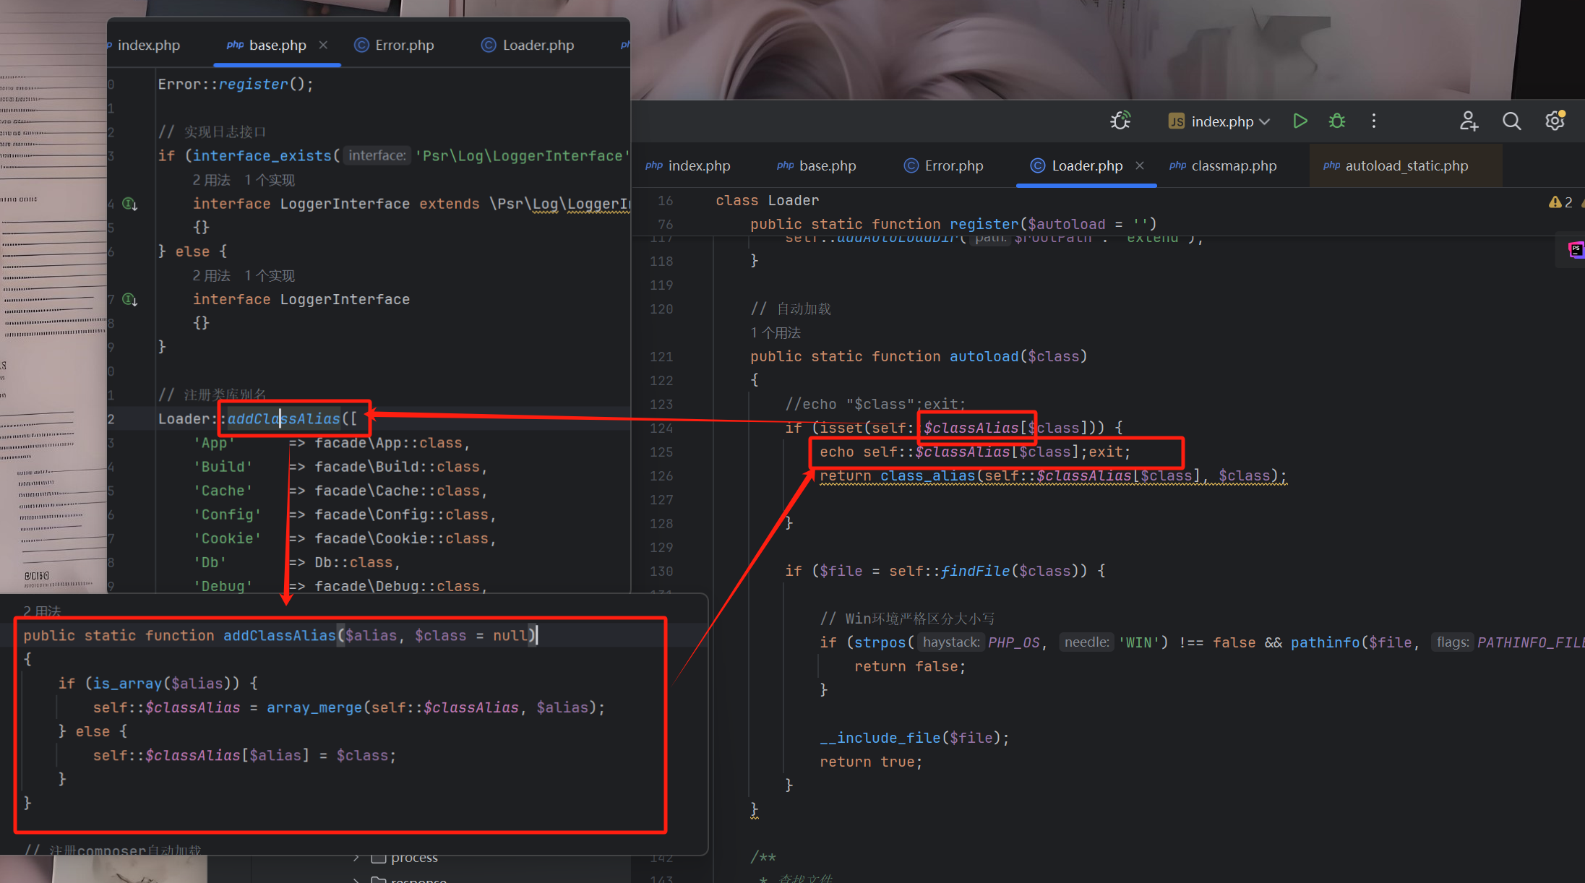Viewport: 1585px width, 883px height.
Task: Close the base.php tab in left editor
Action: point(323,45)
